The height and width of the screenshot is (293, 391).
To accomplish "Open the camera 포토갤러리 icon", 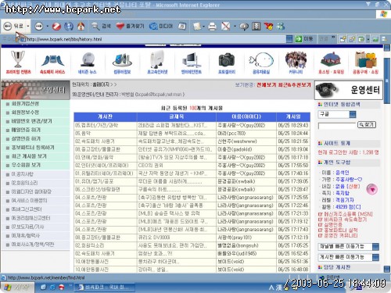I will 227,63.
